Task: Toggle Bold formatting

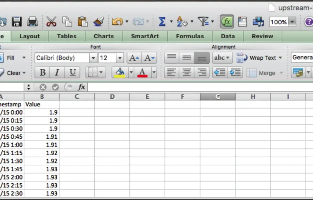Action: coord(42,72)
